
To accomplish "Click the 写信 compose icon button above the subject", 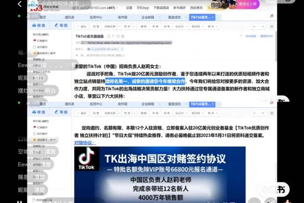I will [x=61, y=25].
